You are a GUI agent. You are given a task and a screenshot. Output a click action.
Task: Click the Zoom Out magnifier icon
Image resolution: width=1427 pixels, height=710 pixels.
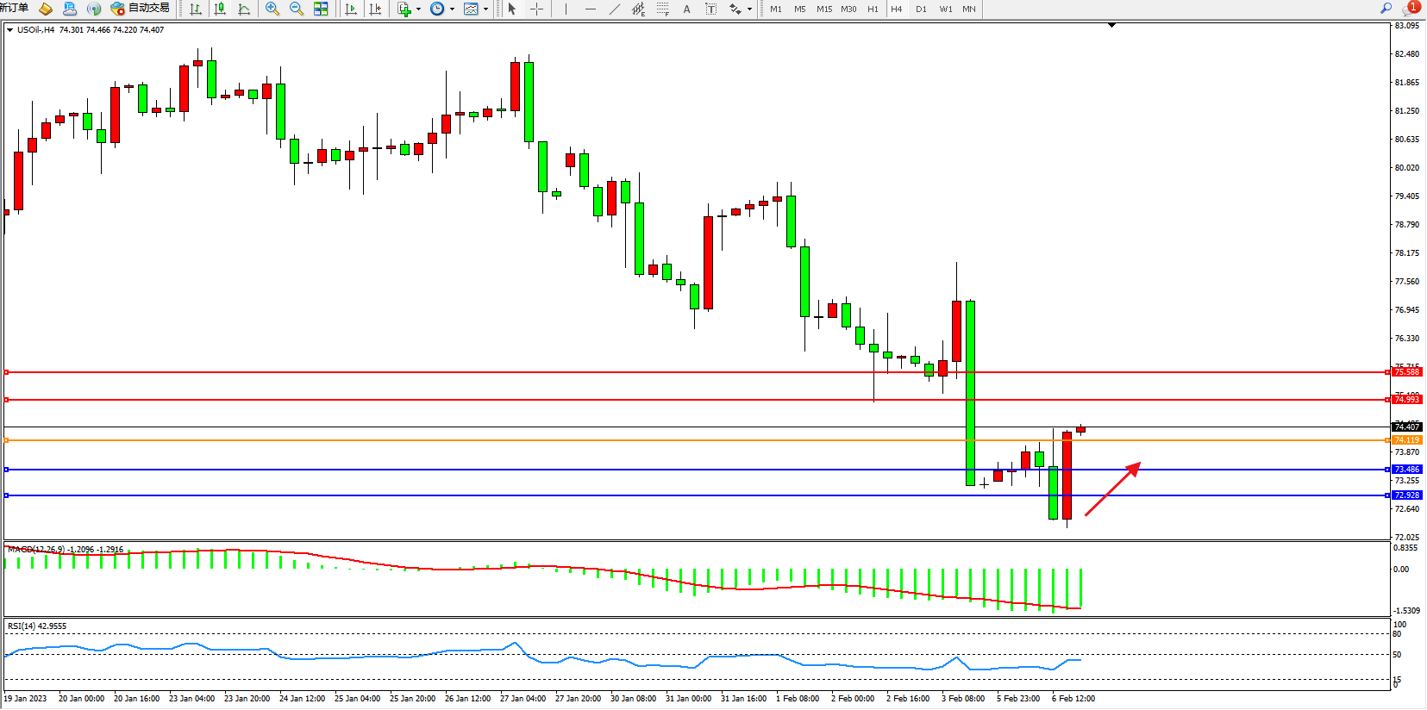[297, 9]
